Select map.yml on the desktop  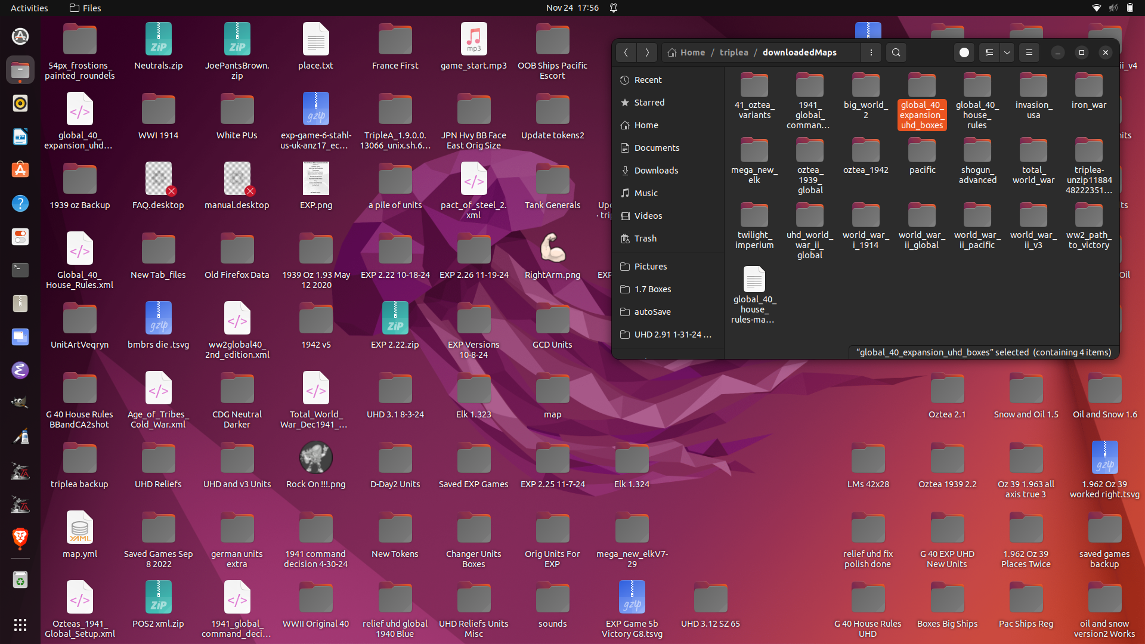pos(79,535)
